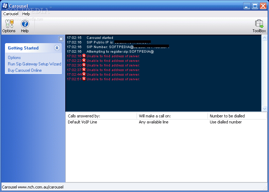
Task: Click the error icon at 17:02:16
Action: click(x=84, y=56)
